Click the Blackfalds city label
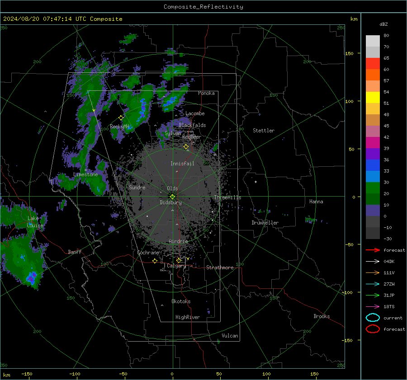Screen dimensions: 407x380 tap(192, 125)
